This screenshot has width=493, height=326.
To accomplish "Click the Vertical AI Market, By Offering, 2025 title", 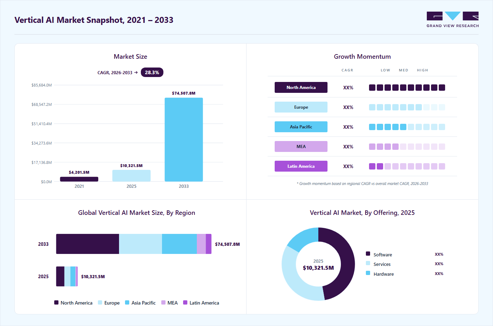I will (362, 213).
